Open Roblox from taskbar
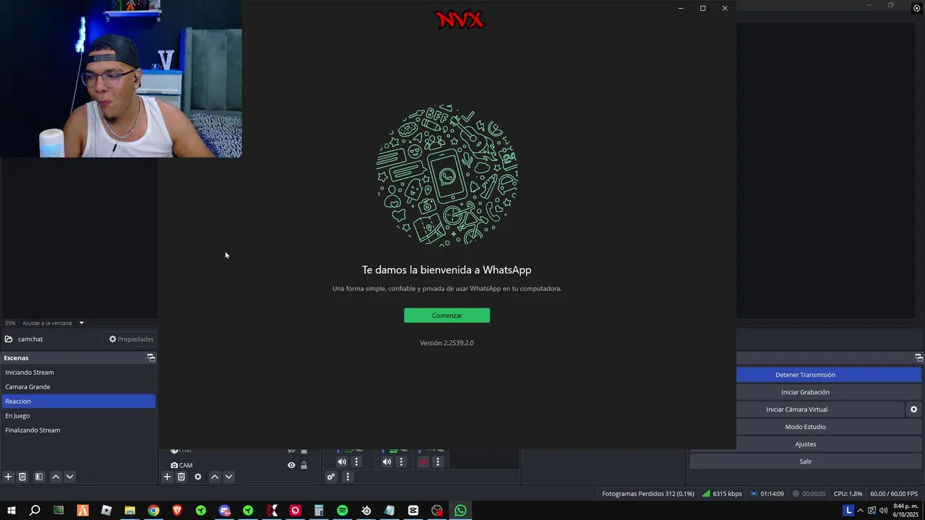The height and width of the screenshot is (520, 925). click(106, 511)
